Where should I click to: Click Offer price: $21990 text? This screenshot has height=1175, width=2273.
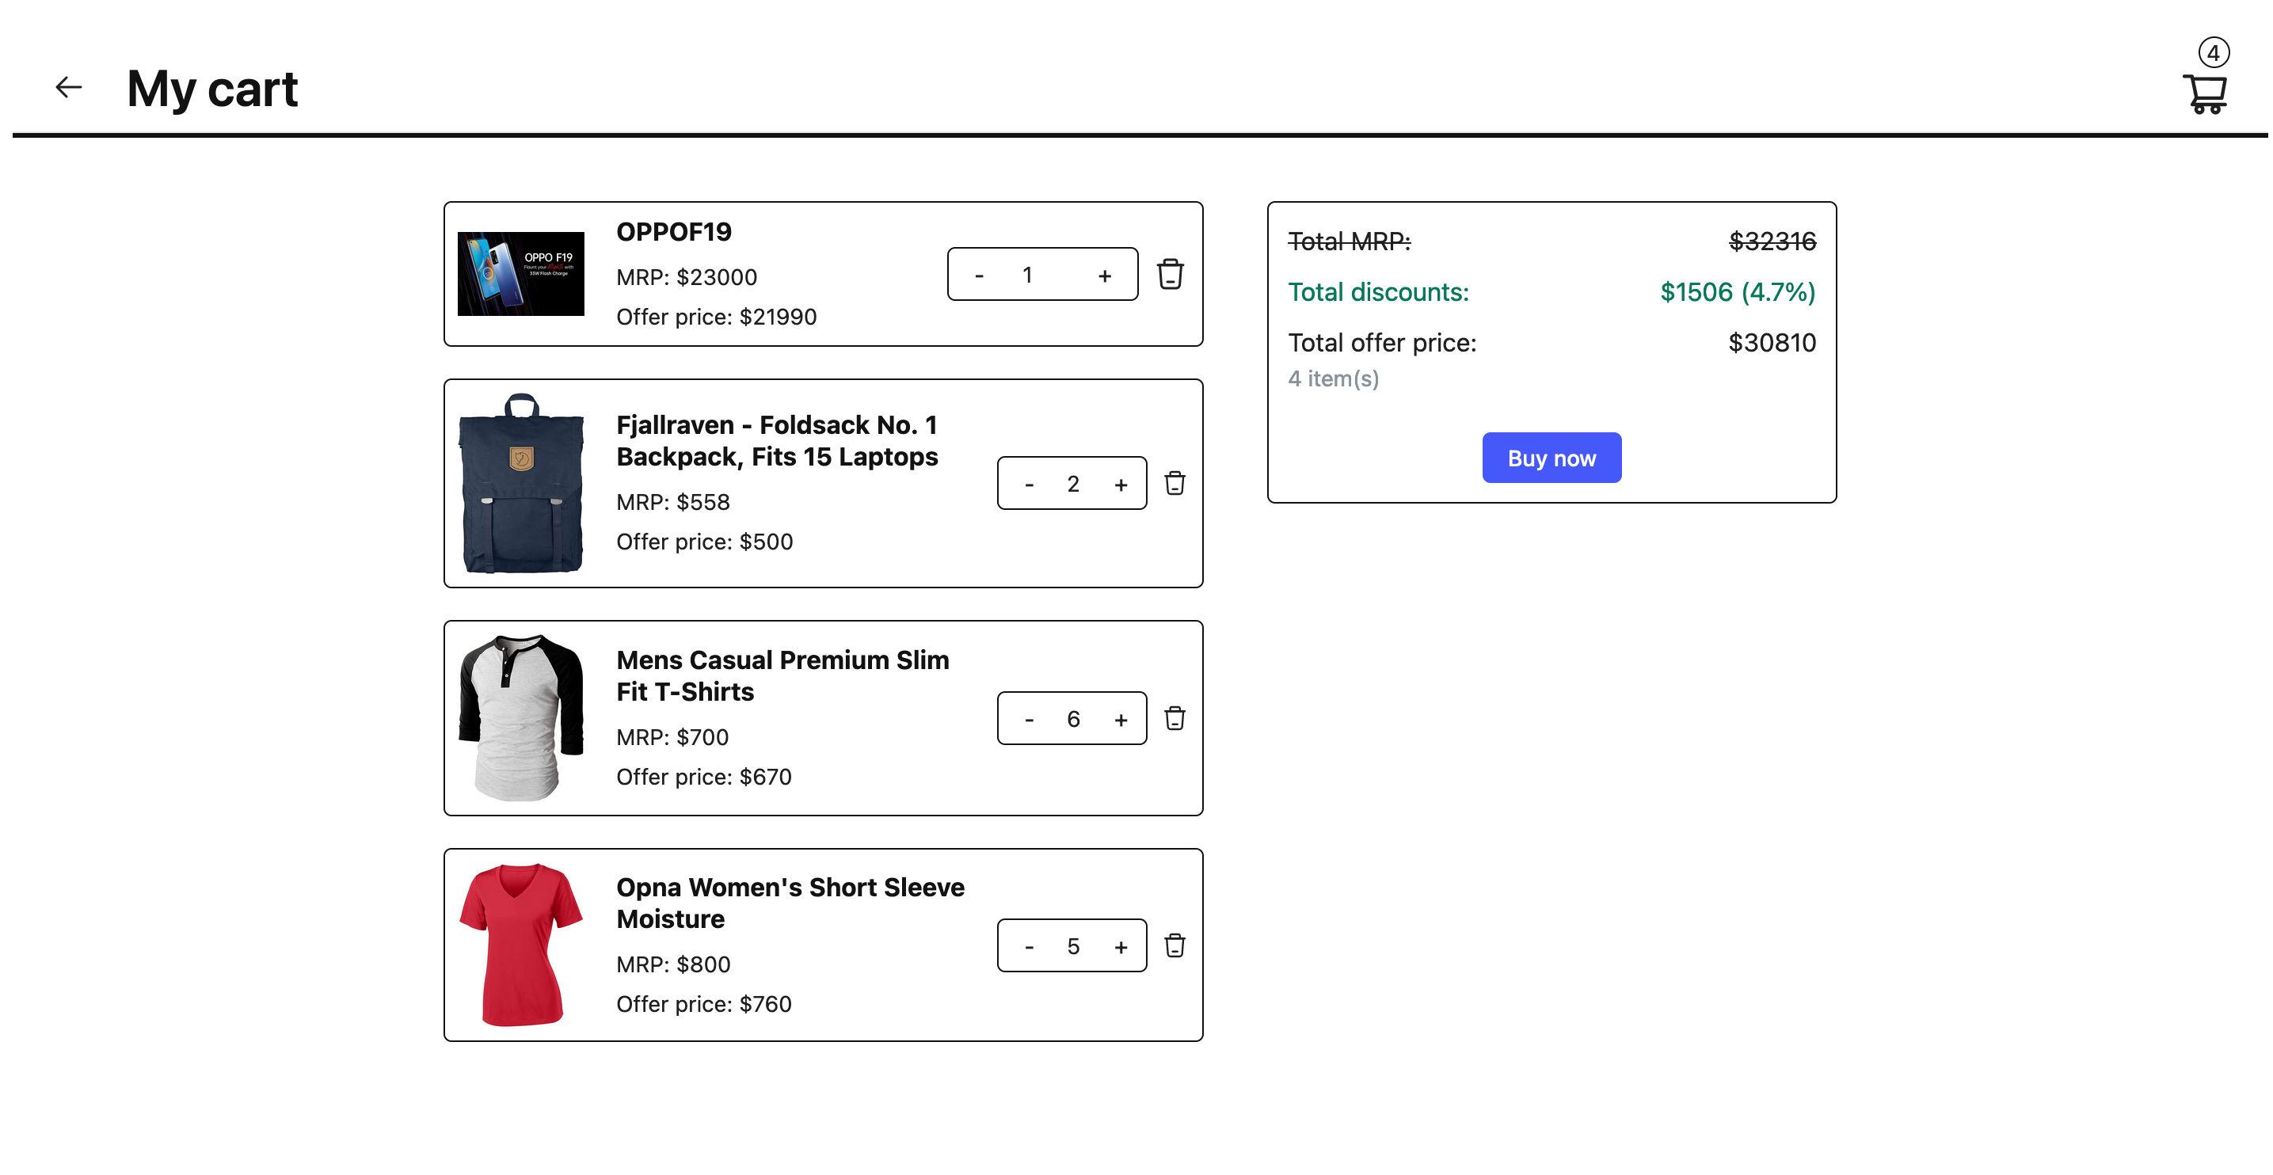717,317
